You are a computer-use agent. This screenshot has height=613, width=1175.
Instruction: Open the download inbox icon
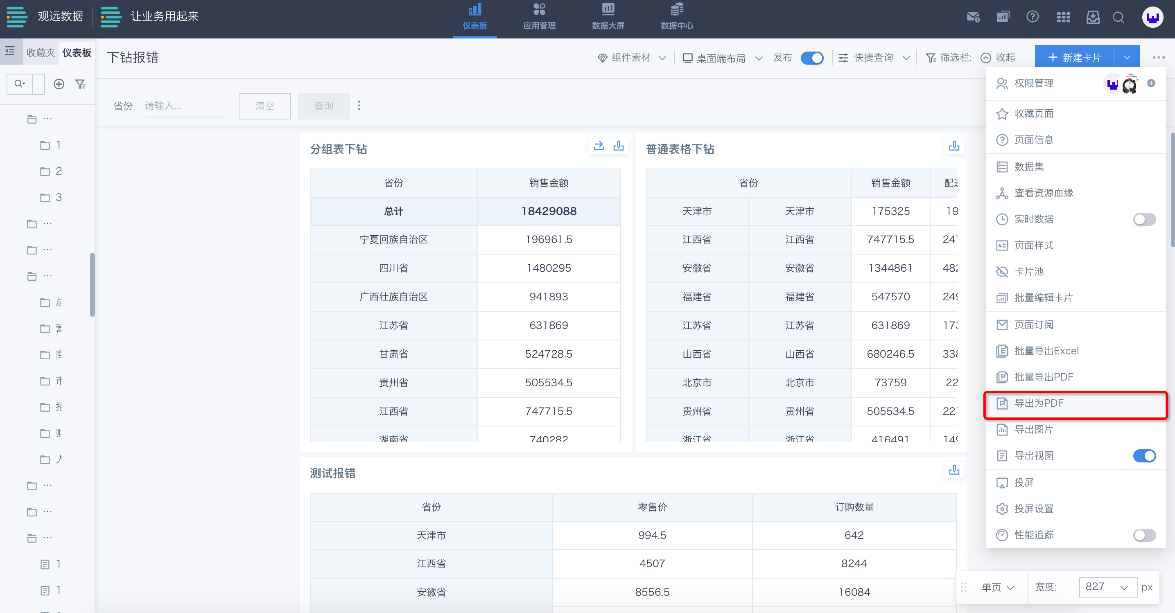pos(1093,17)
